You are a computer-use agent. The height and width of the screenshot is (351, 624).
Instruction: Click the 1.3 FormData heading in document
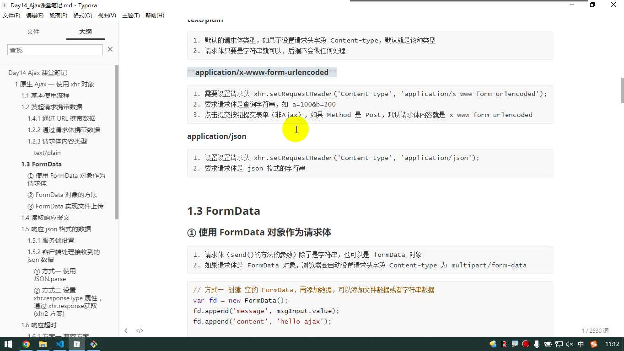(x=224, y=211)
